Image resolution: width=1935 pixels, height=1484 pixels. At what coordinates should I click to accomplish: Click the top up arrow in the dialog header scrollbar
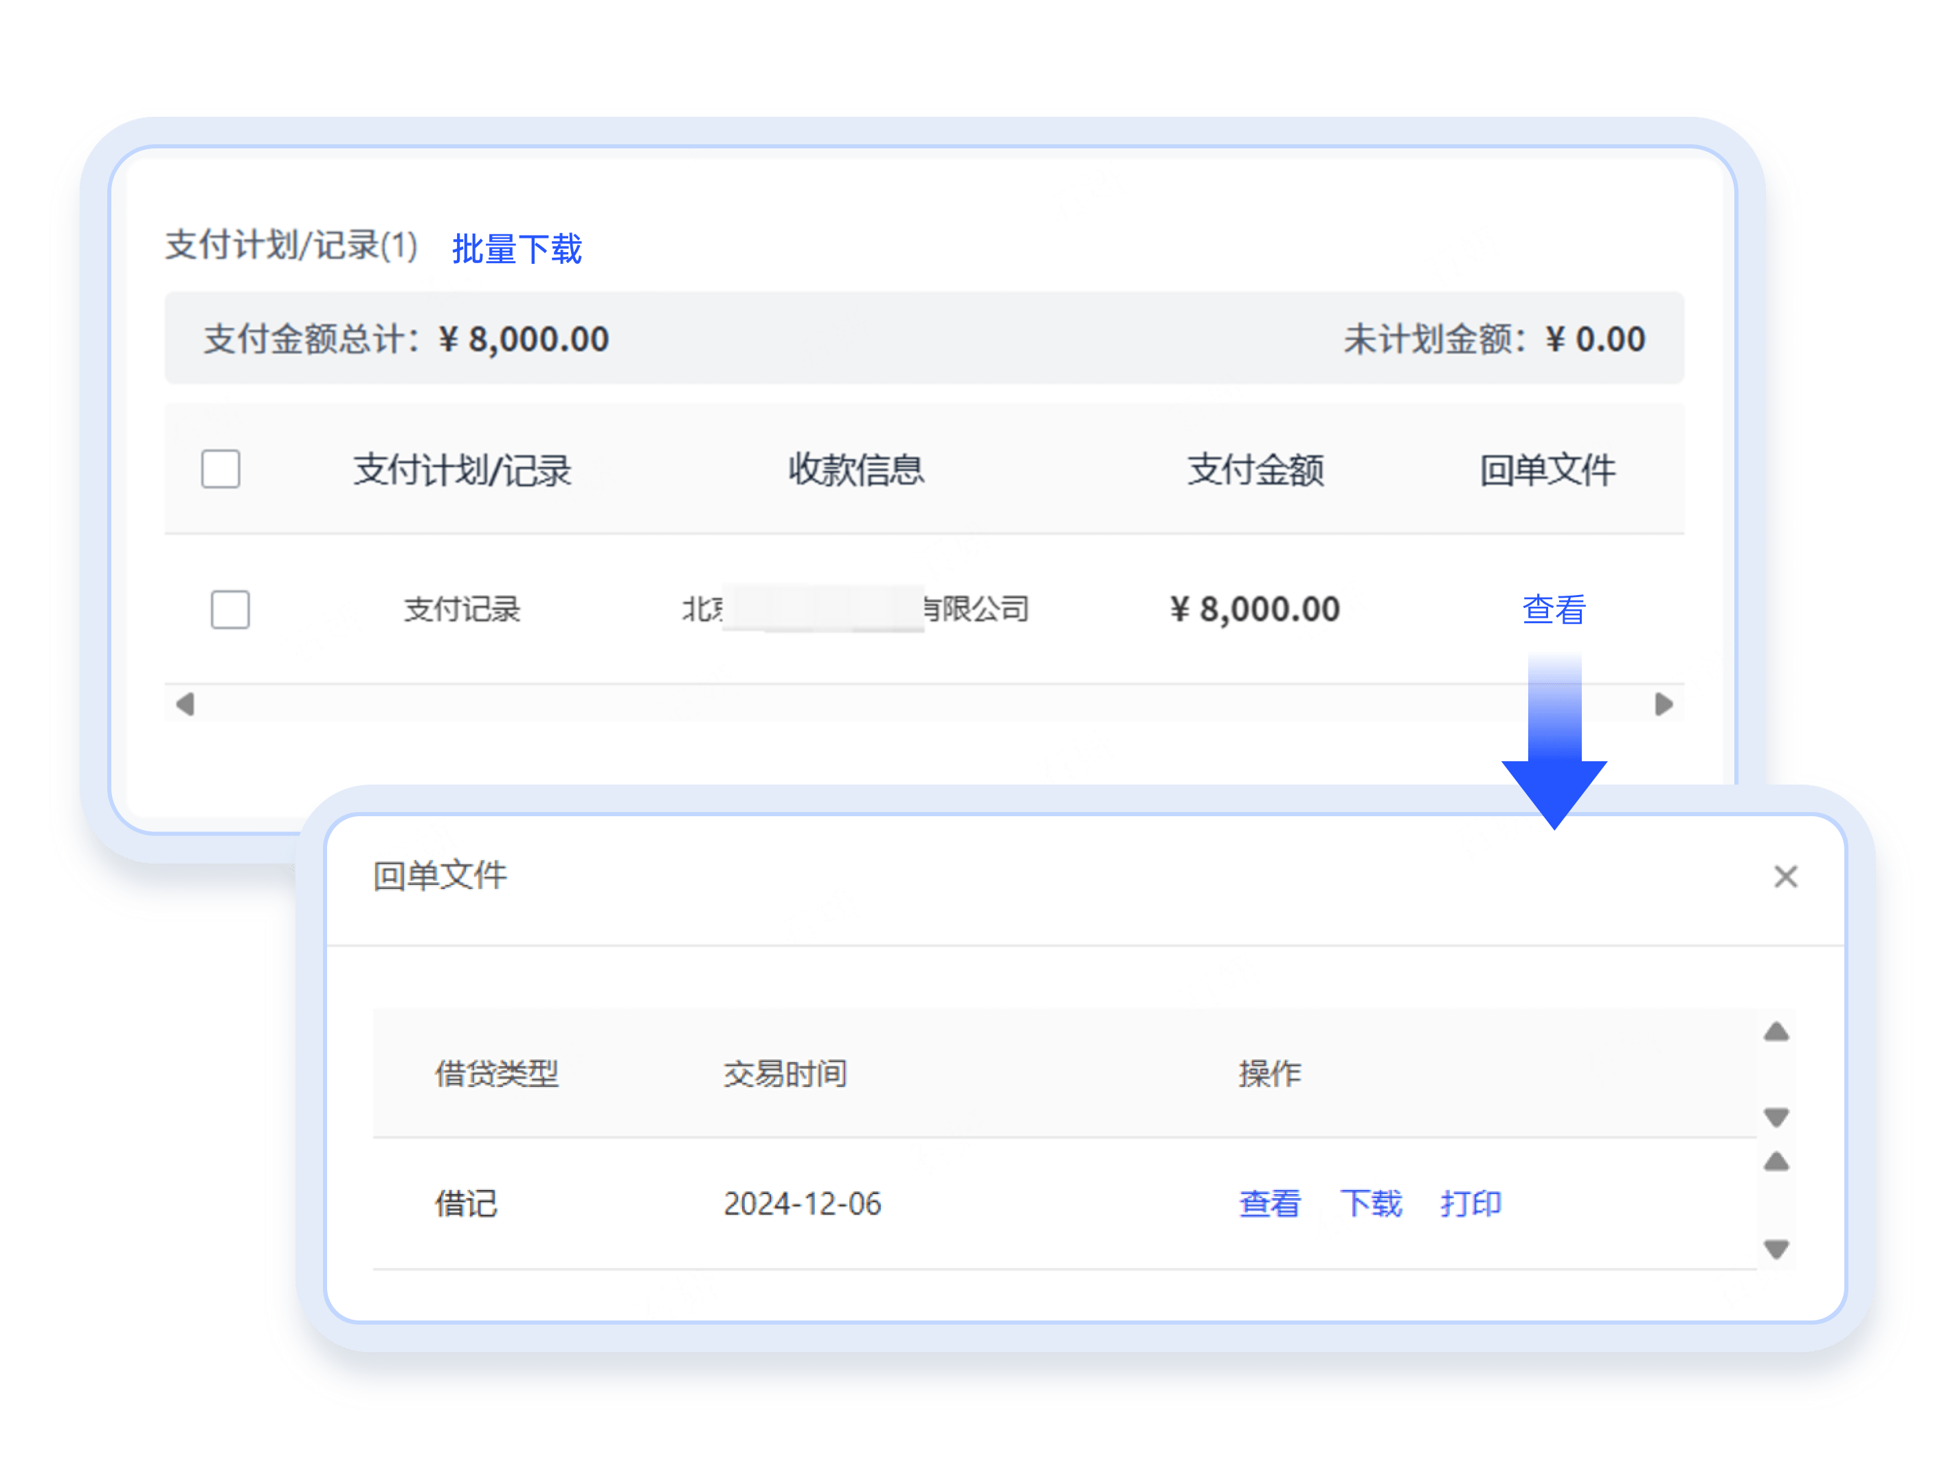click(x=1776, y=1032)
